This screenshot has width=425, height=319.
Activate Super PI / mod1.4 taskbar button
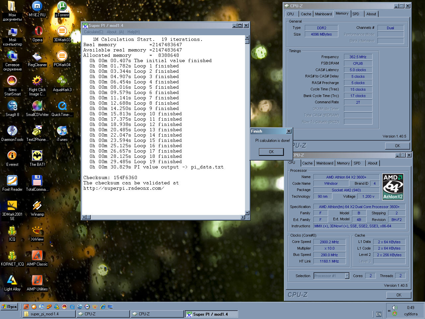211,314
